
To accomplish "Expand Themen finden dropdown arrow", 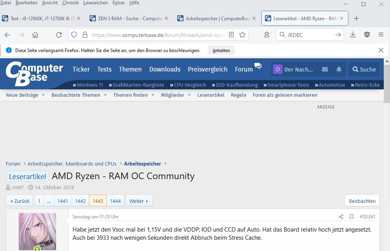I will tap(153, 95).
